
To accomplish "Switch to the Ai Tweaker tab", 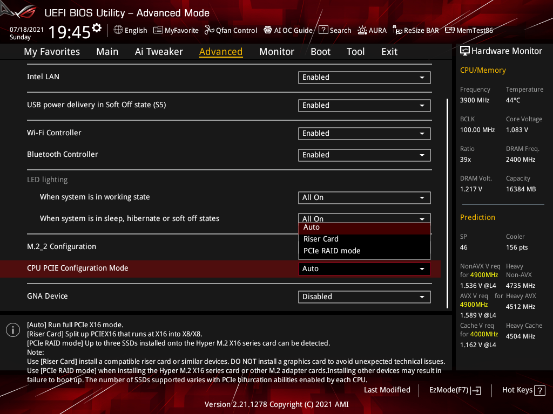I will (x=159, y=51).
